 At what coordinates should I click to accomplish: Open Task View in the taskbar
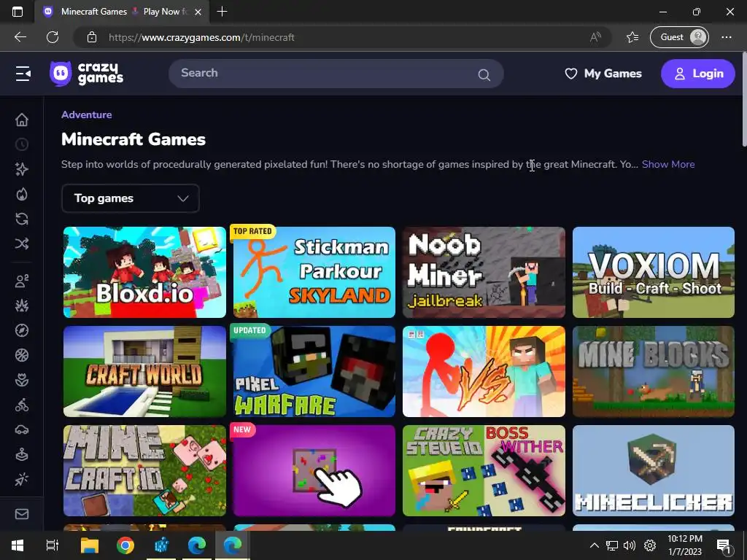click(52, 545)
